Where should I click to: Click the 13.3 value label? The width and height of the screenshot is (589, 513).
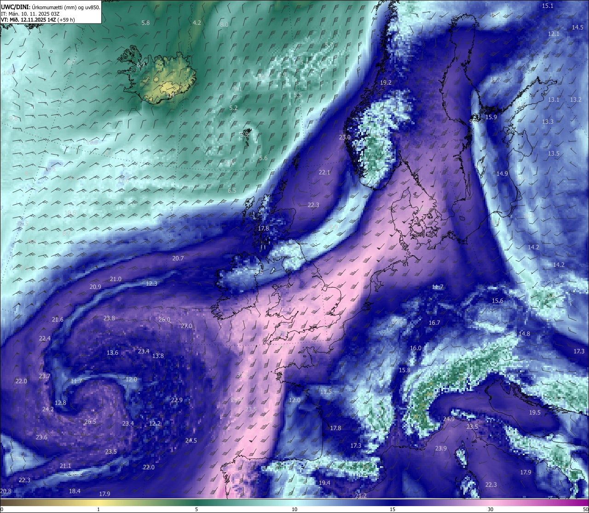pyautogui.click(x=548, y=121)
